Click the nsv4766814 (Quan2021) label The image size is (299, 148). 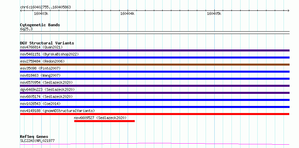click(x=41, y=47)
